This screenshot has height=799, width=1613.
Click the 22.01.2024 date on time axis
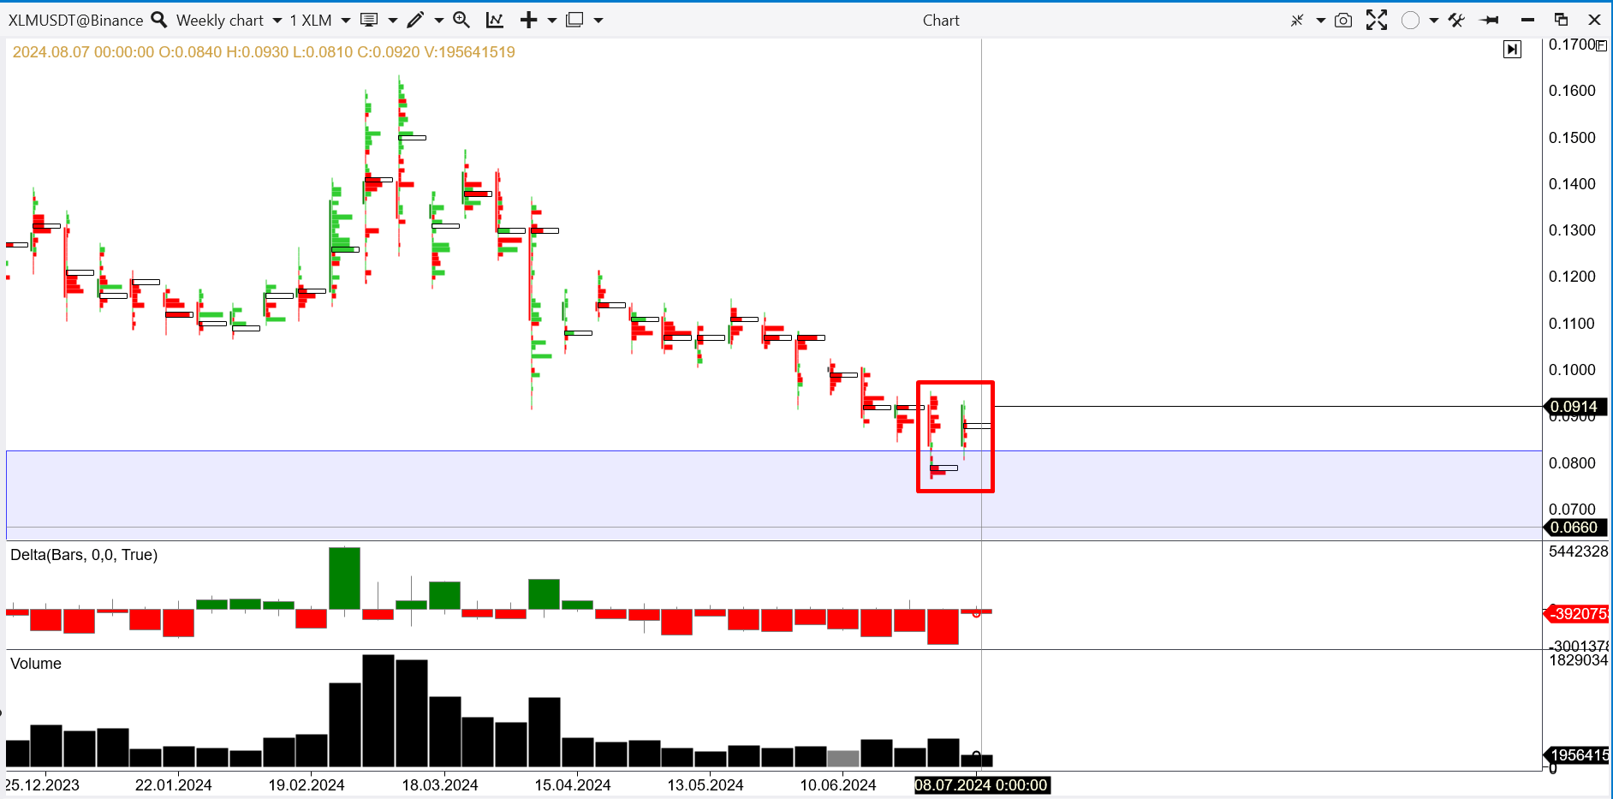[x=174, y=785]
